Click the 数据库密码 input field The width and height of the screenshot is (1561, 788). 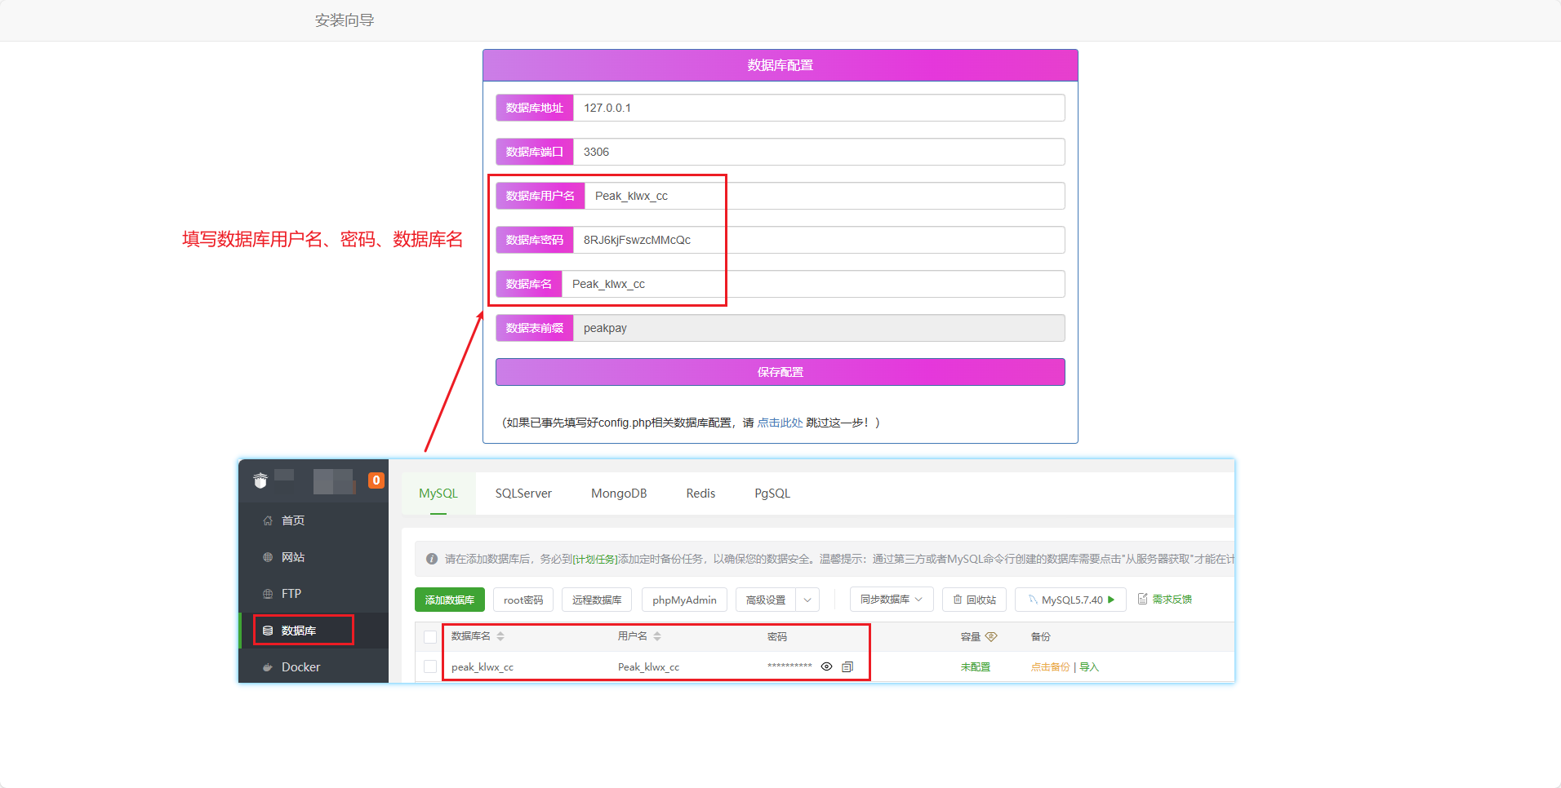pos(819,240)
